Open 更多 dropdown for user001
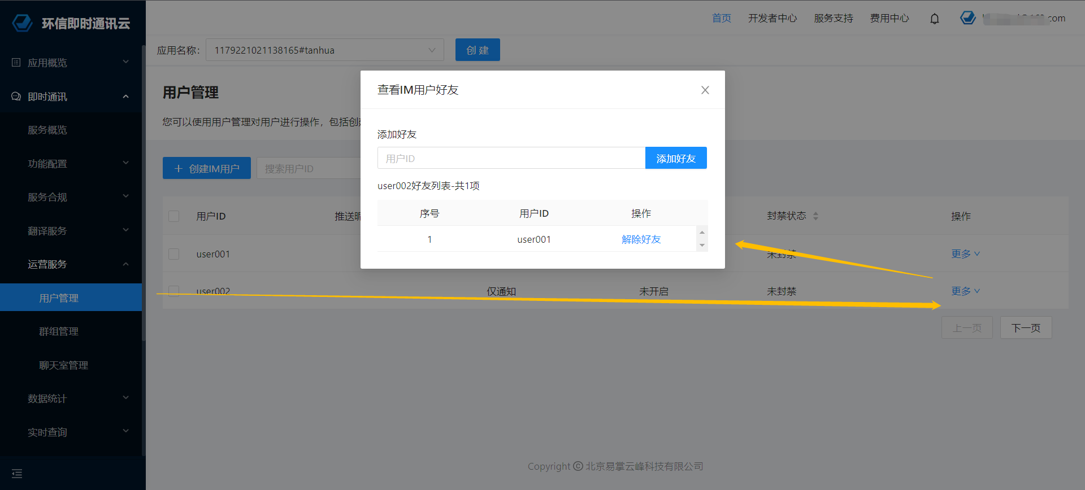 pos(965,254)
